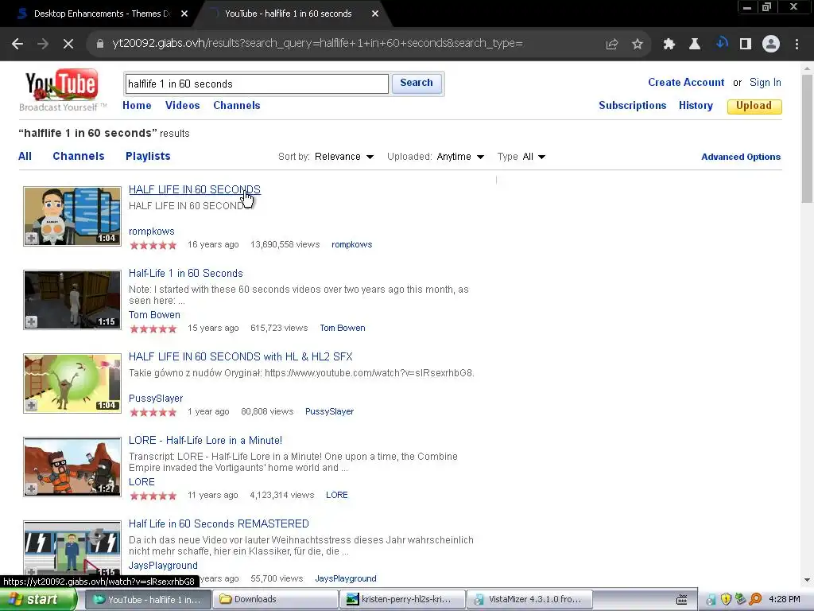Click the rompkows thumbnail 1:04
Viewport: 814px width, 611px height.
pos(72,216)
